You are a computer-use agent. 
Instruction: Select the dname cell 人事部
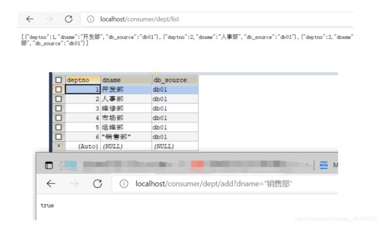(126, 99)
